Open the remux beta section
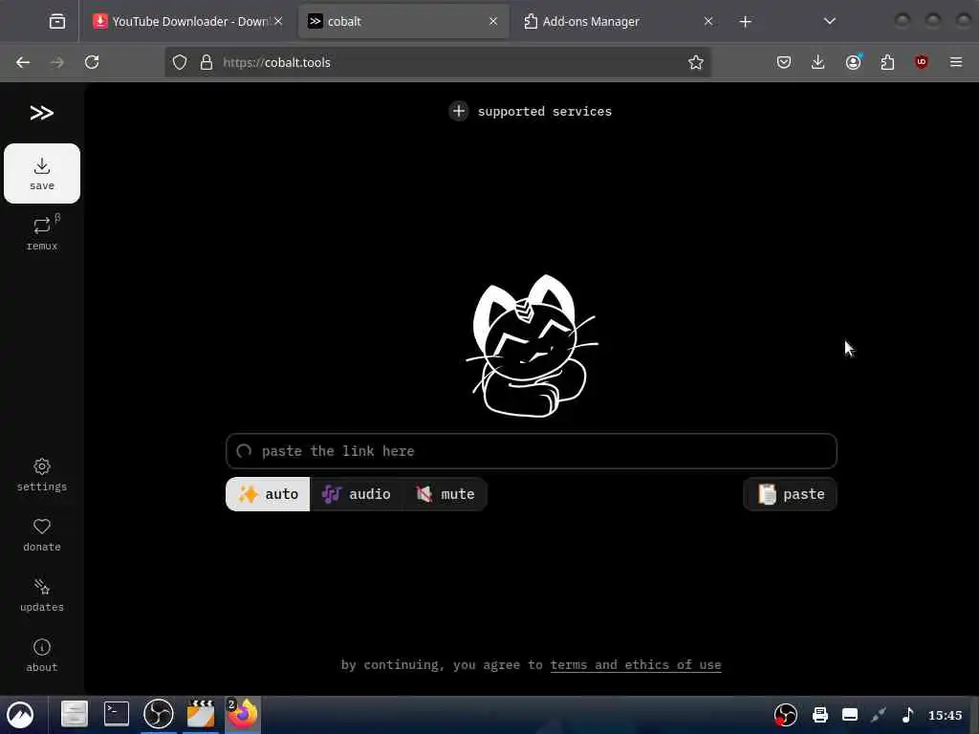The image size is (979, 734). [42, 233]
